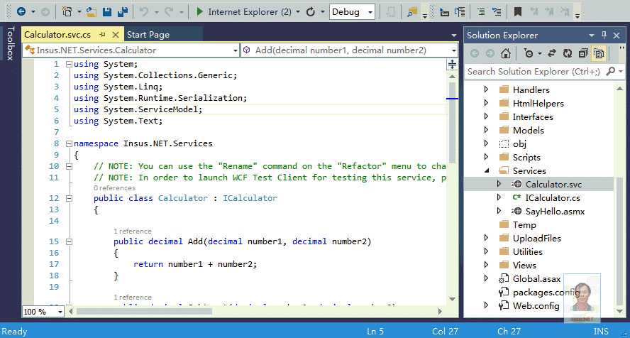Open the Solution Explorer window options dropdown
This screenshot has height=338, width=630.
(592, 36)
